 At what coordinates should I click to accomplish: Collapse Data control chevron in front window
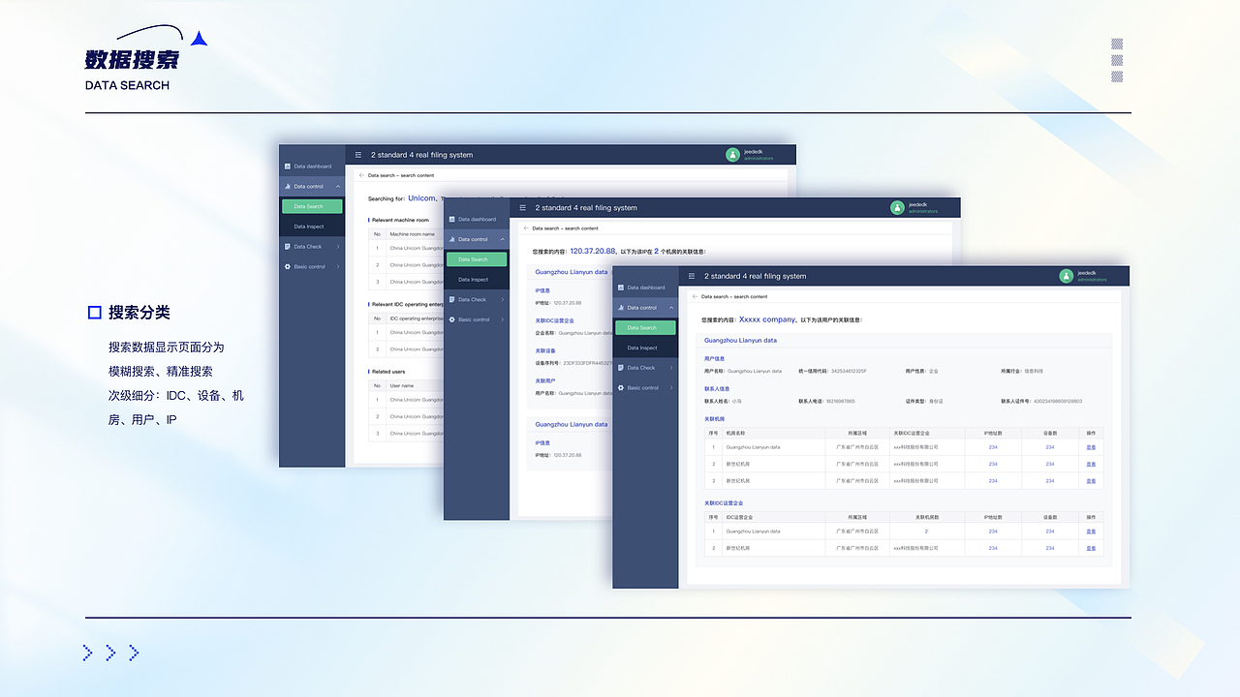point(671,308)
